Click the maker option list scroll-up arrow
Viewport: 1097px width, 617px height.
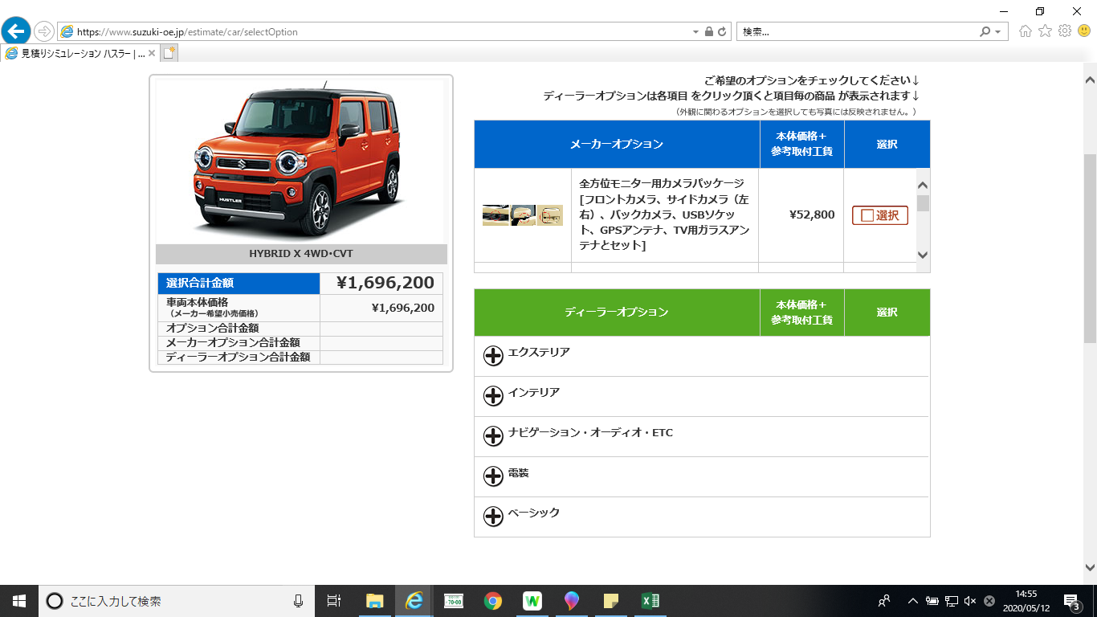923,183
